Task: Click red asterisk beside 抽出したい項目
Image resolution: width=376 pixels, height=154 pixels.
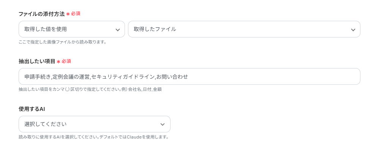Action: pos(58,61)
